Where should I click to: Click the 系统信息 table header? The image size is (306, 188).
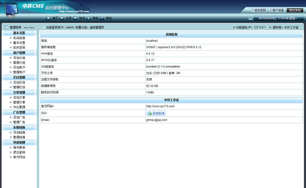coord(171,34)
